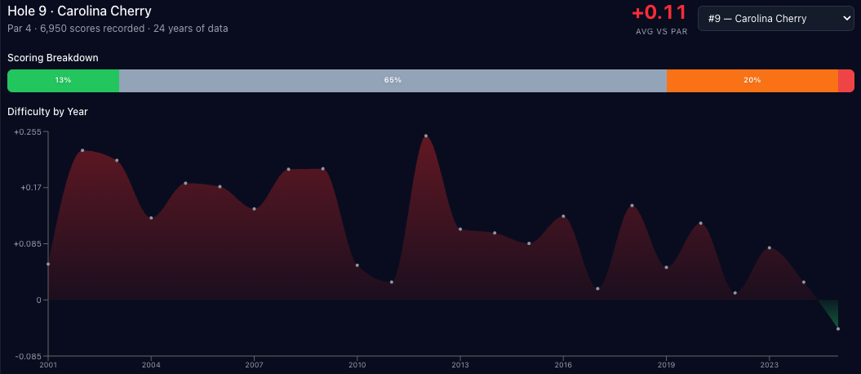
Task: Select the 2012 peak data point
Action: point(425,136)
